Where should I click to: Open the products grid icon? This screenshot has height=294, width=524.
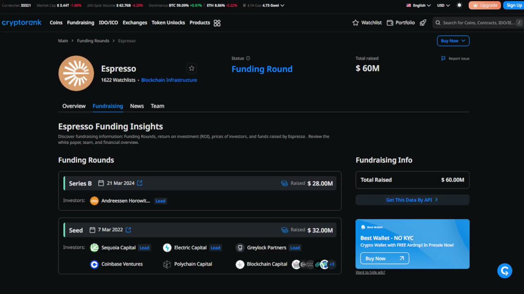[217, 23]
